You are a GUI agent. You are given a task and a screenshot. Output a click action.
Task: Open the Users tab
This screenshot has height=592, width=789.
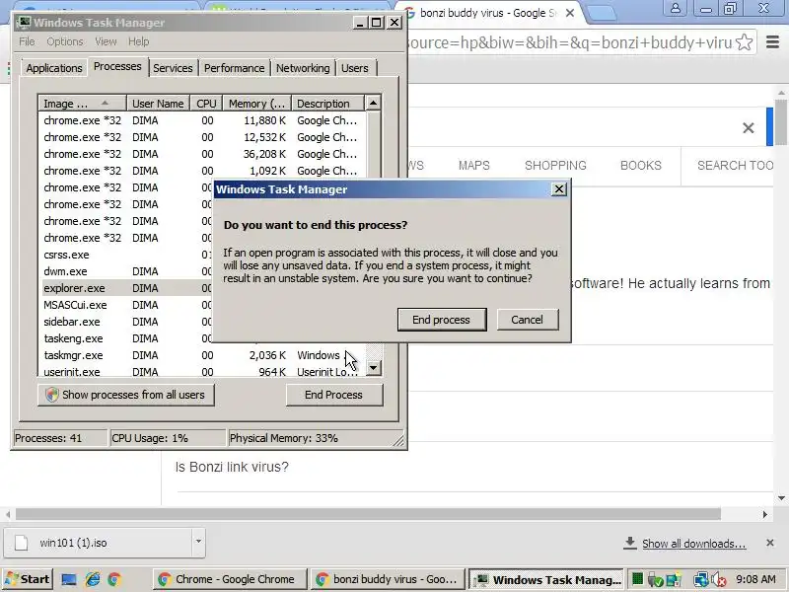pyautogui.click(x=355, y=68)
